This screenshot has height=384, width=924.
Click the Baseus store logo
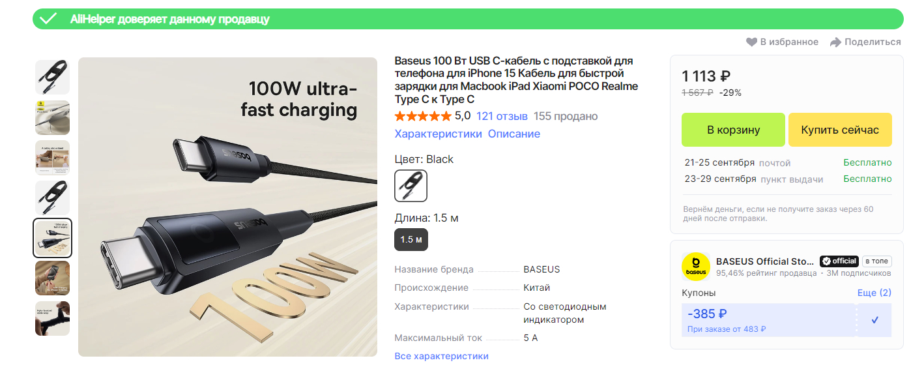click(696, 267)
